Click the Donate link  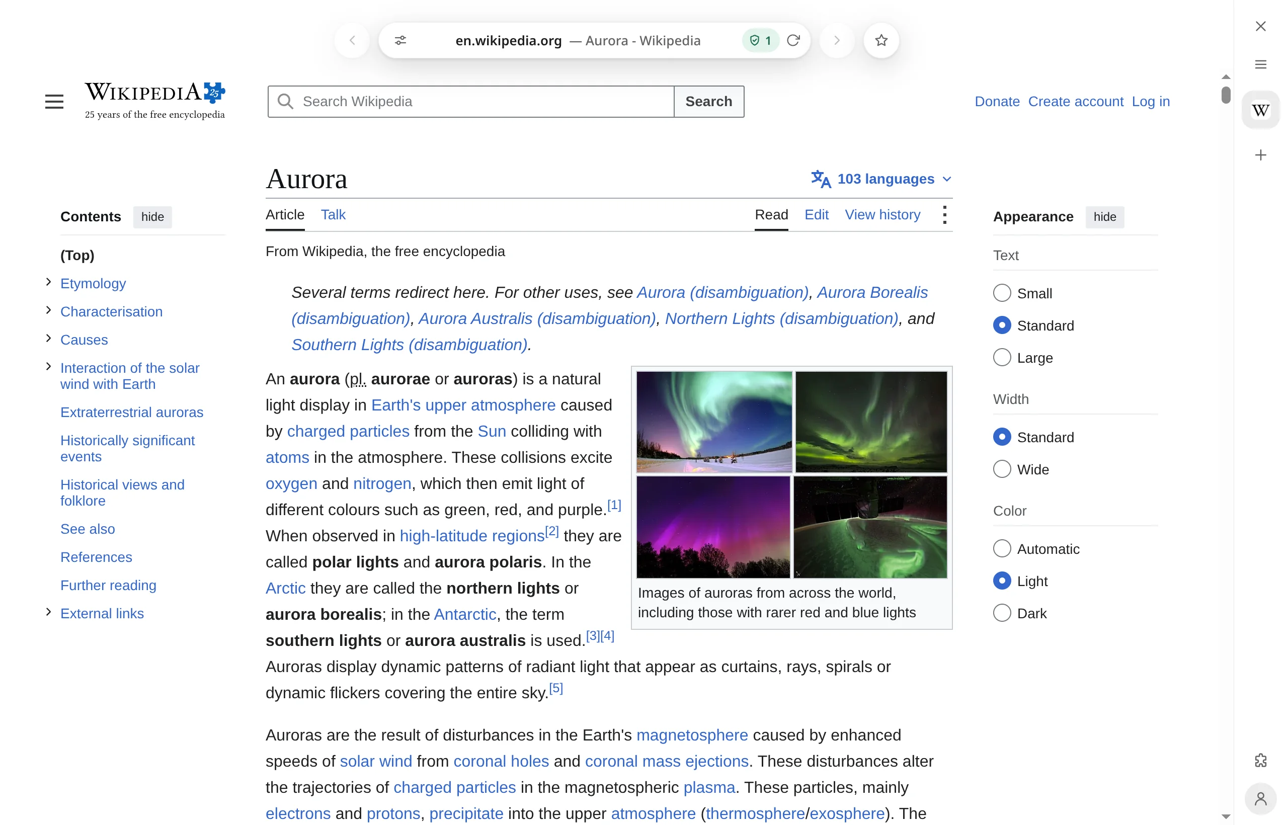997,101
